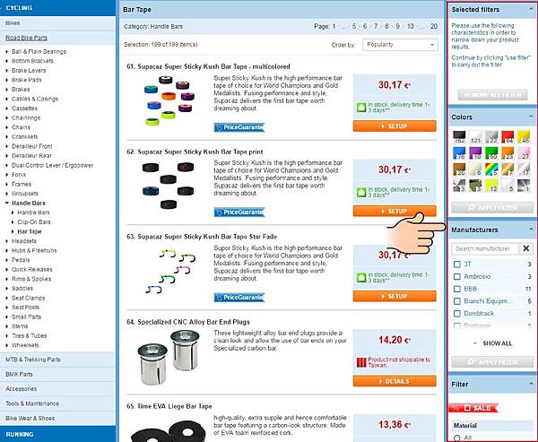
Task: Open the Order by Popularity dropdown
Action: pos(400,45)
